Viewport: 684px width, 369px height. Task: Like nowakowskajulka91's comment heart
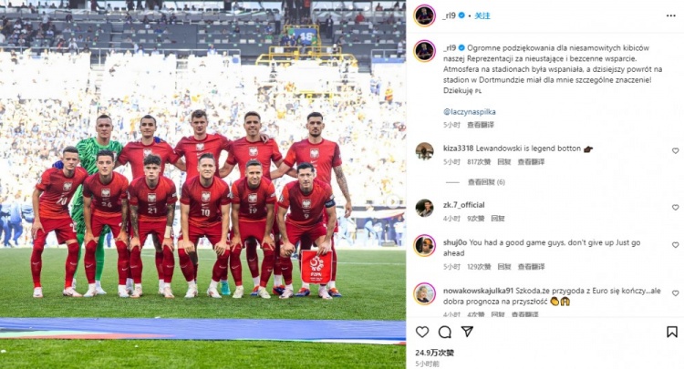coord(675,293)
